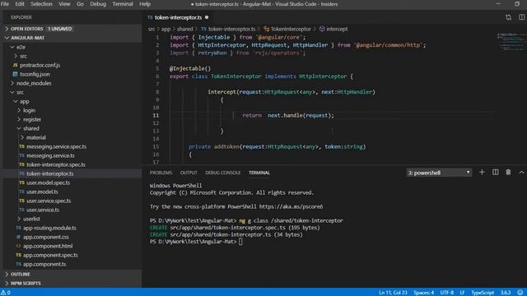Open the Terminal menu
This screenshot has width=527, height=296.
123,4
